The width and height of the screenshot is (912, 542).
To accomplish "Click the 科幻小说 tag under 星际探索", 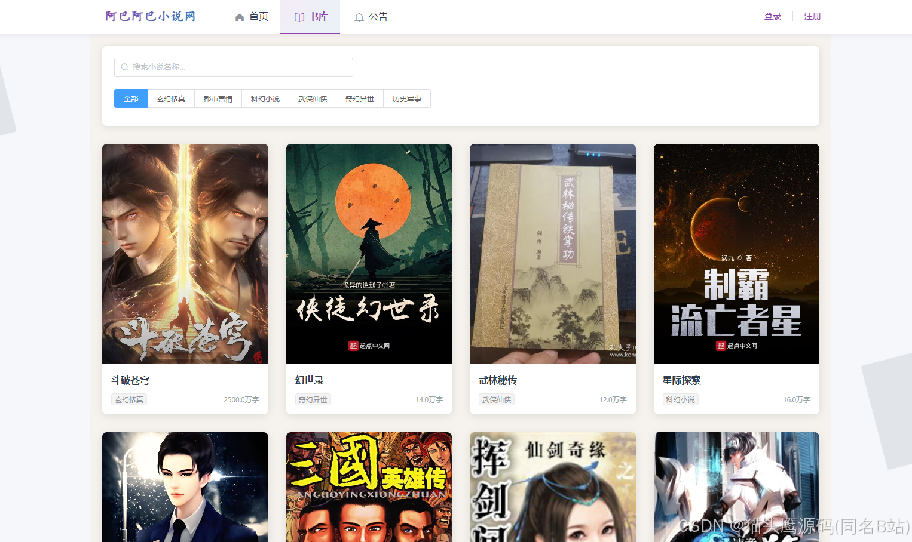I will tap(681, 399).
